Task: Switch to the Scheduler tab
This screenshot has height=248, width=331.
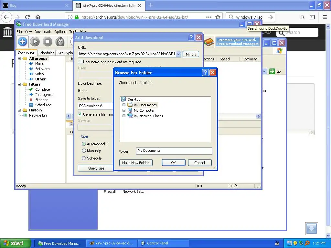Action: (x=46, y=53)
